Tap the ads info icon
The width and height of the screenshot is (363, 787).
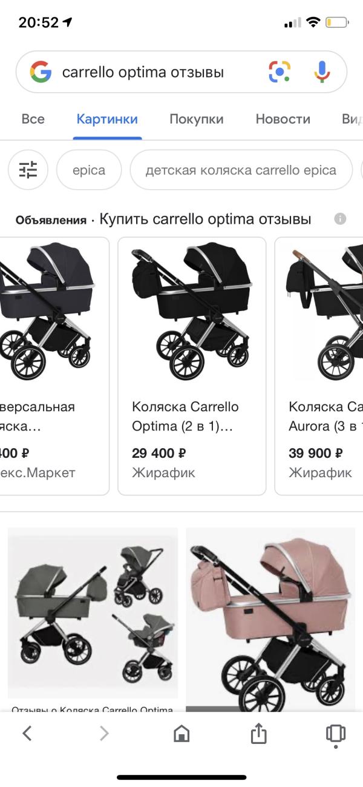(x=340, y=219)
